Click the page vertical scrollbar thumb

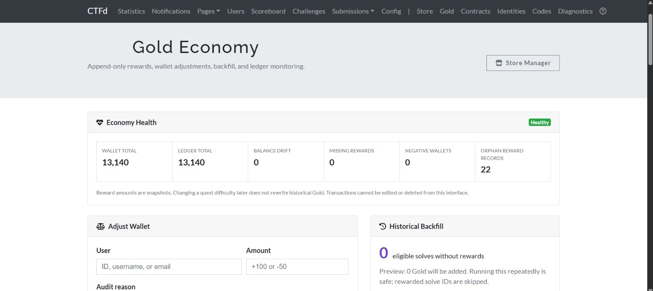[x=650, y=40]
